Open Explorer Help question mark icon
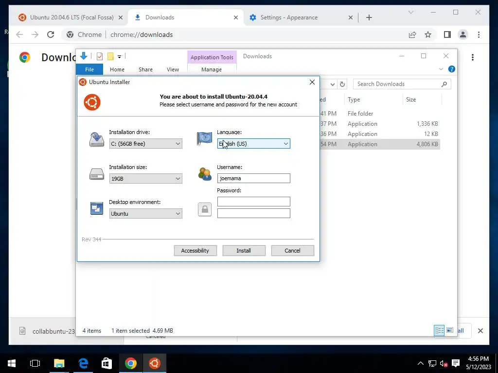Viewport: 498px width, 373px height. (452, 69)
